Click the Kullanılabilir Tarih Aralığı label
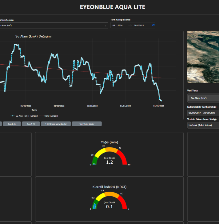 pyautogui.click(x=202, y=107)
